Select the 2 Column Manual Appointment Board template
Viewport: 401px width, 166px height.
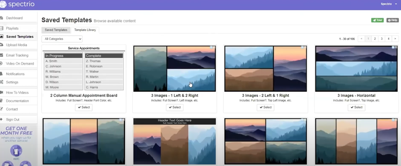[84, 107]
